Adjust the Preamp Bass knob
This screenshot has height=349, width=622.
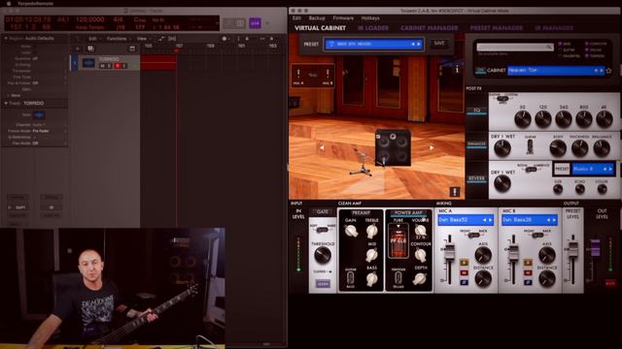(371, 279)
